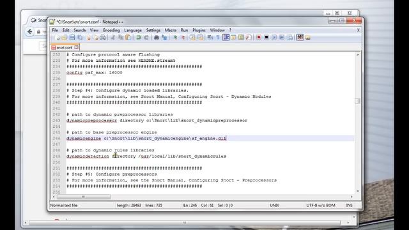Click line number 250 in the margin

coord(56,162)
